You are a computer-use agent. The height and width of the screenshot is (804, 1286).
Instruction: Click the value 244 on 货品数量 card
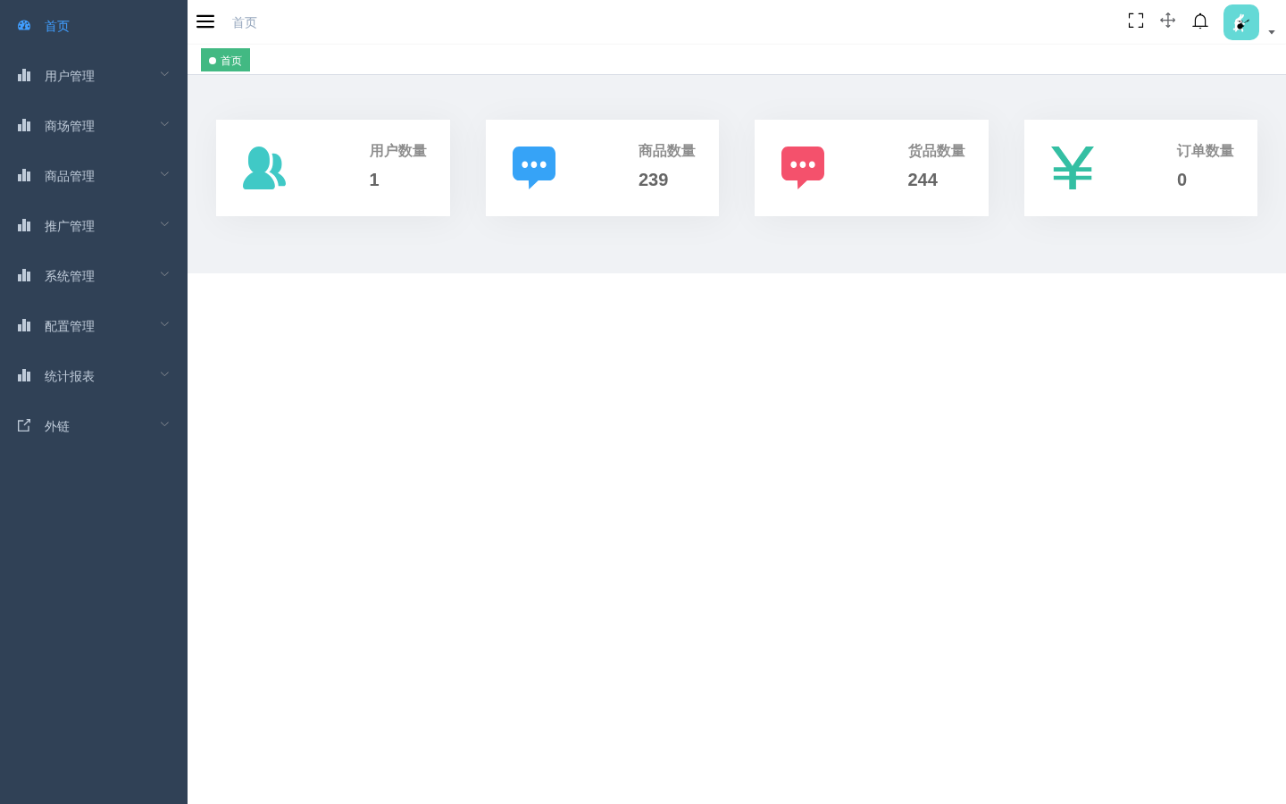[x=923, y=180]
